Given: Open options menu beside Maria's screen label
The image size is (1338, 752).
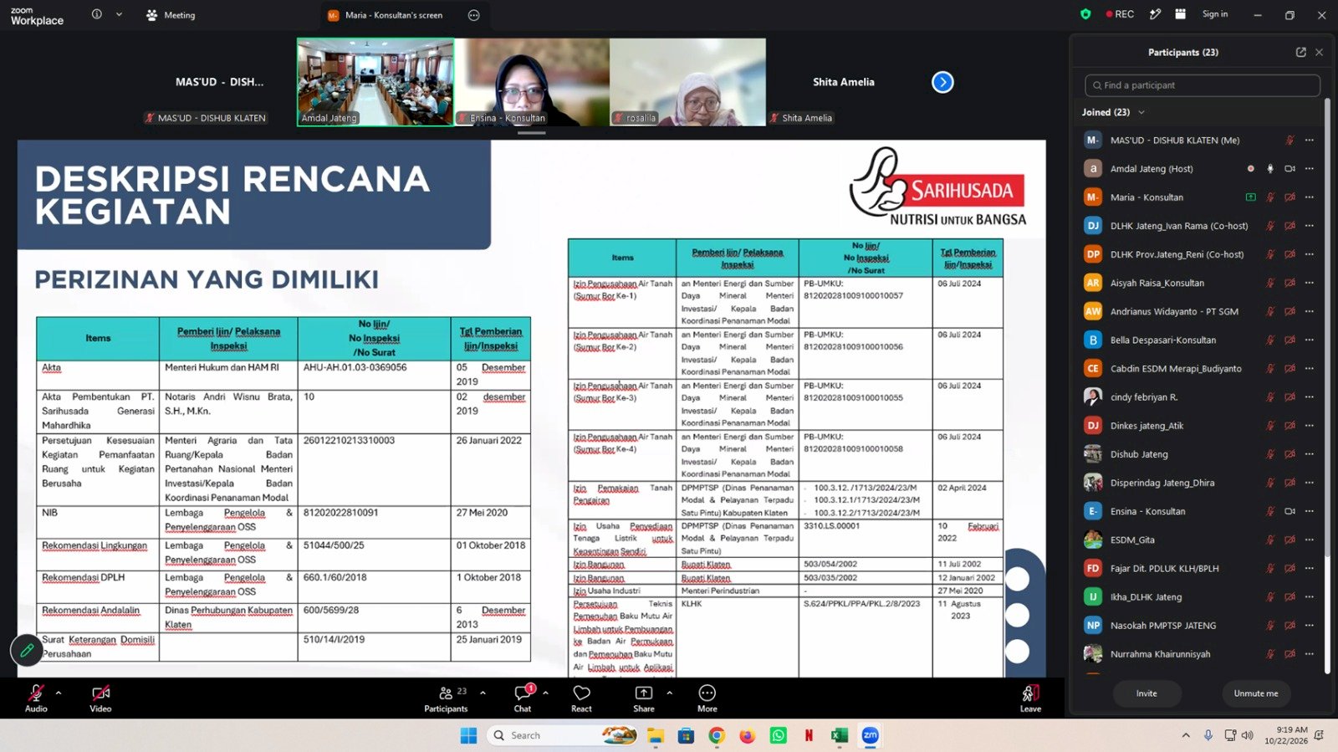Looking at the screenshot, I should [x=474, y=15].
